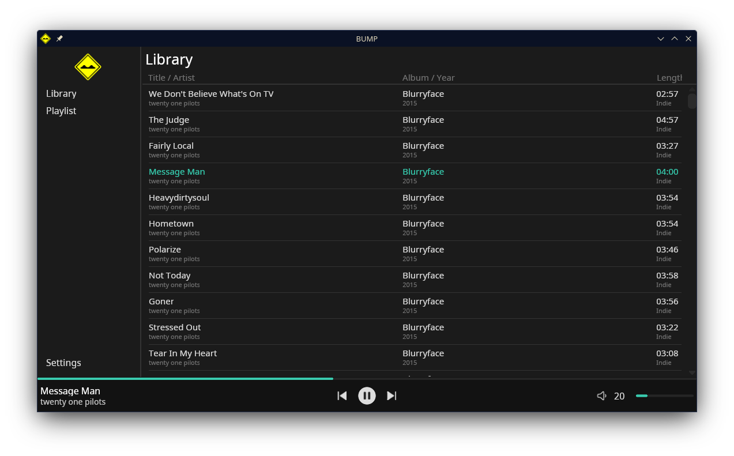734x456 pixels.
Task: Select Playlist in the sidebar
Action: coord(61,111)
